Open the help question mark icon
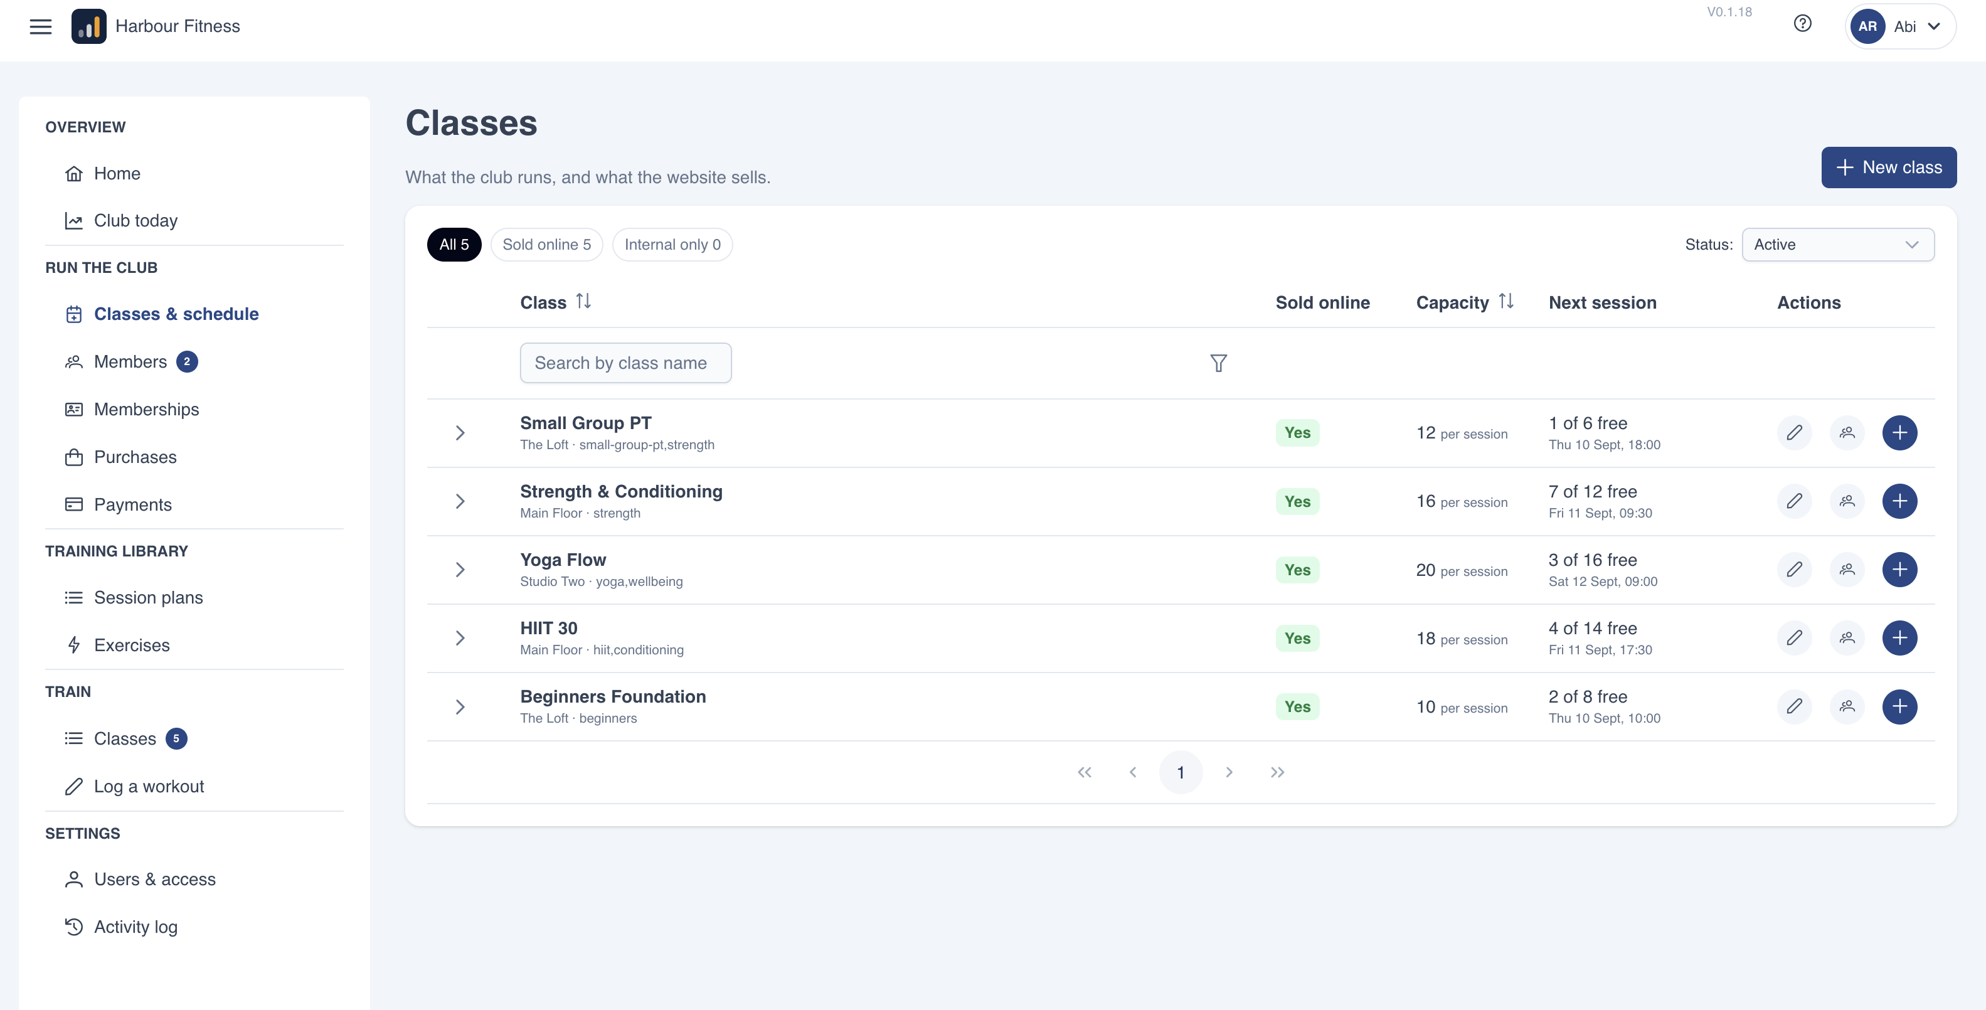The width and height of the screenshot is (1986, 1010). click(1802, 23)
